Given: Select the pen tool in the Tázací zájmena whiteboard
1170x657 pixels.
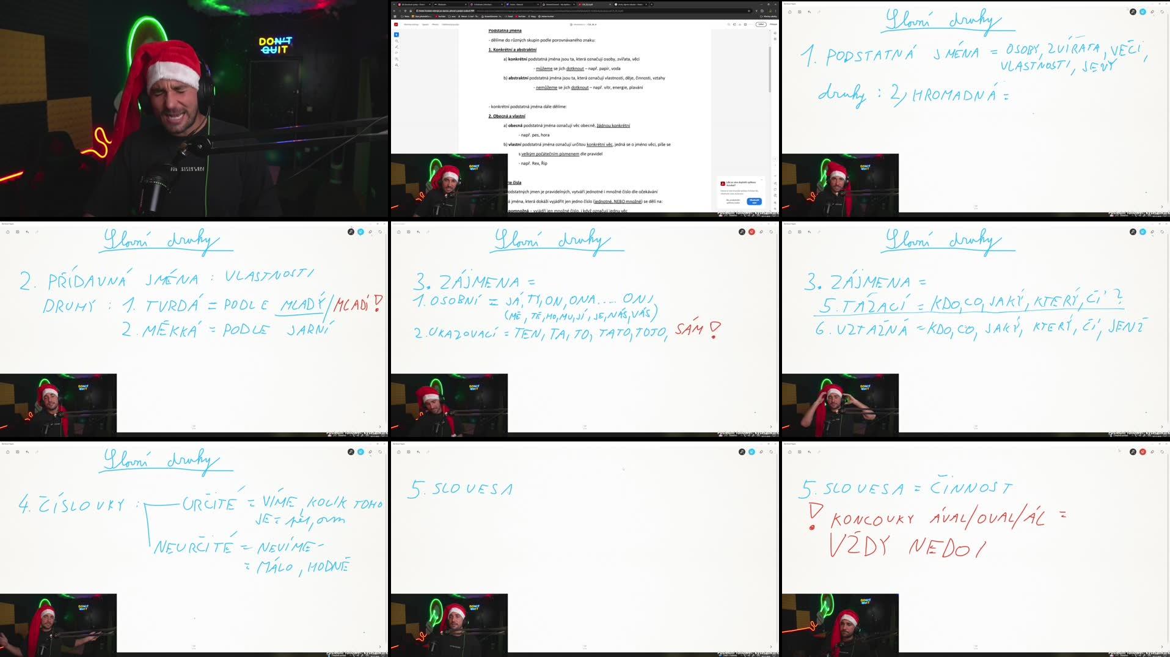Looking at the screenshot, I should (x=1133, y=232).
